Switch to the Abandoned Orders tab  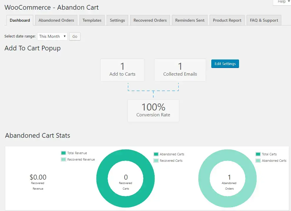[x=56, y=20]
